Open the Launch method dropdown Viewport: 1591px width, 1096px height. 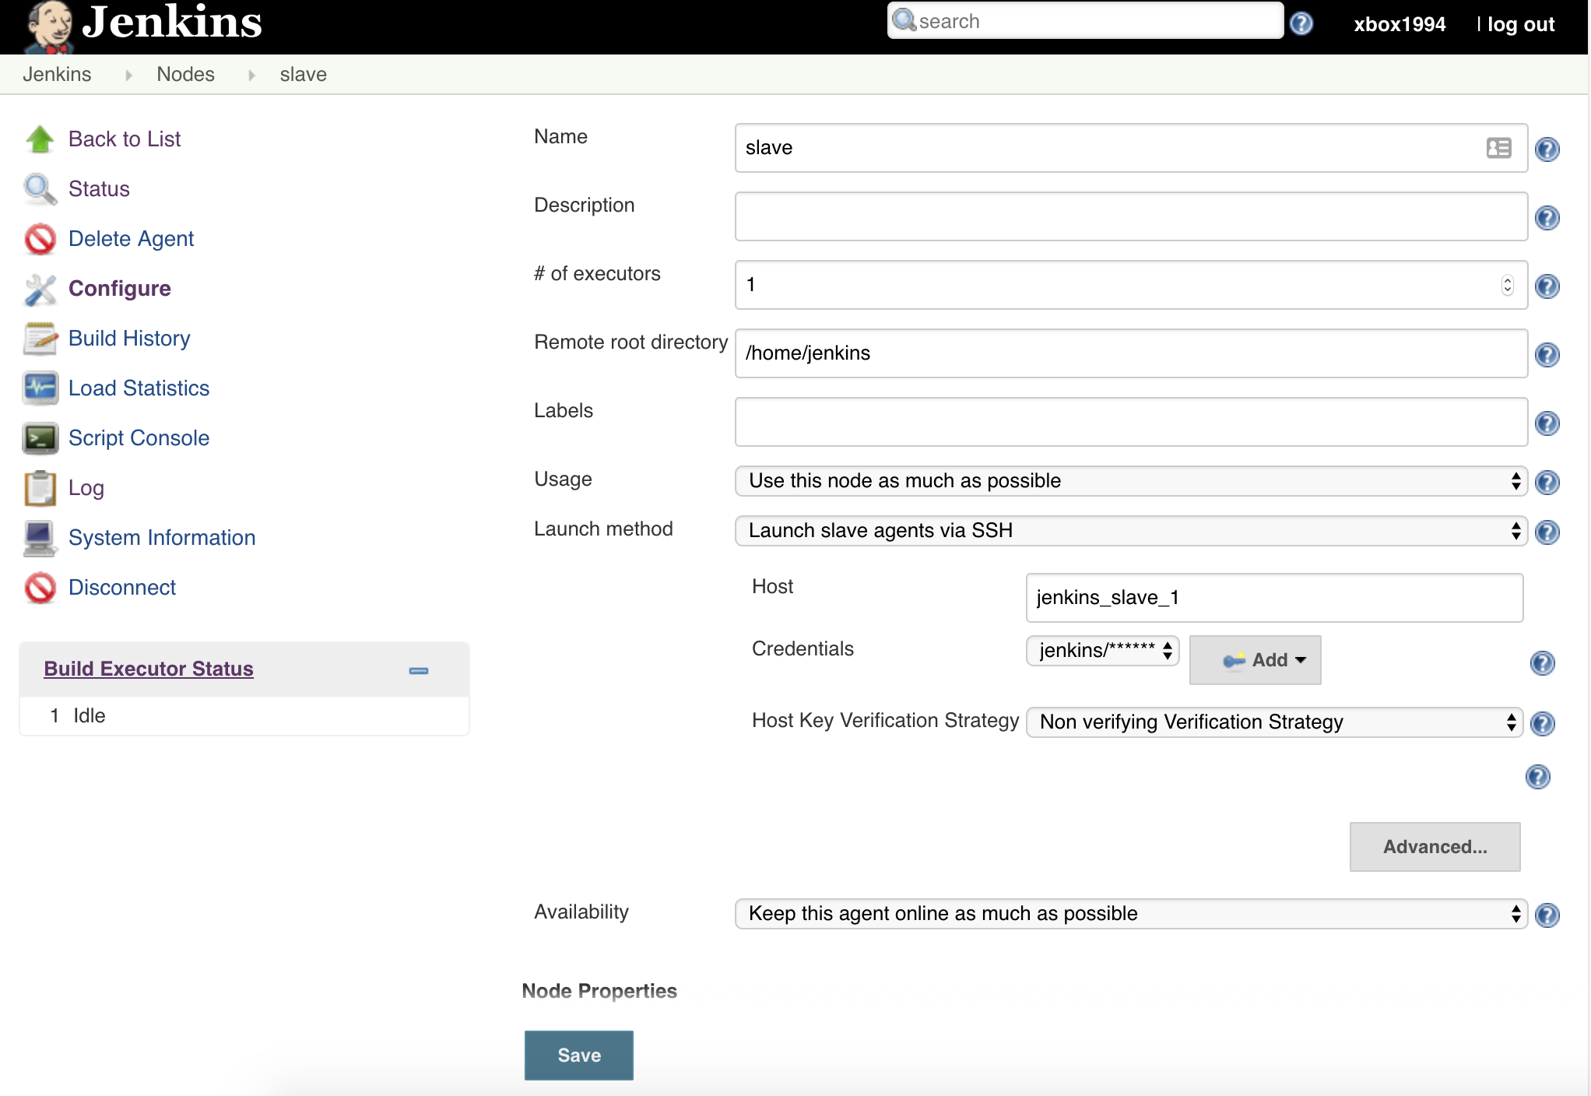[1131, 531]
